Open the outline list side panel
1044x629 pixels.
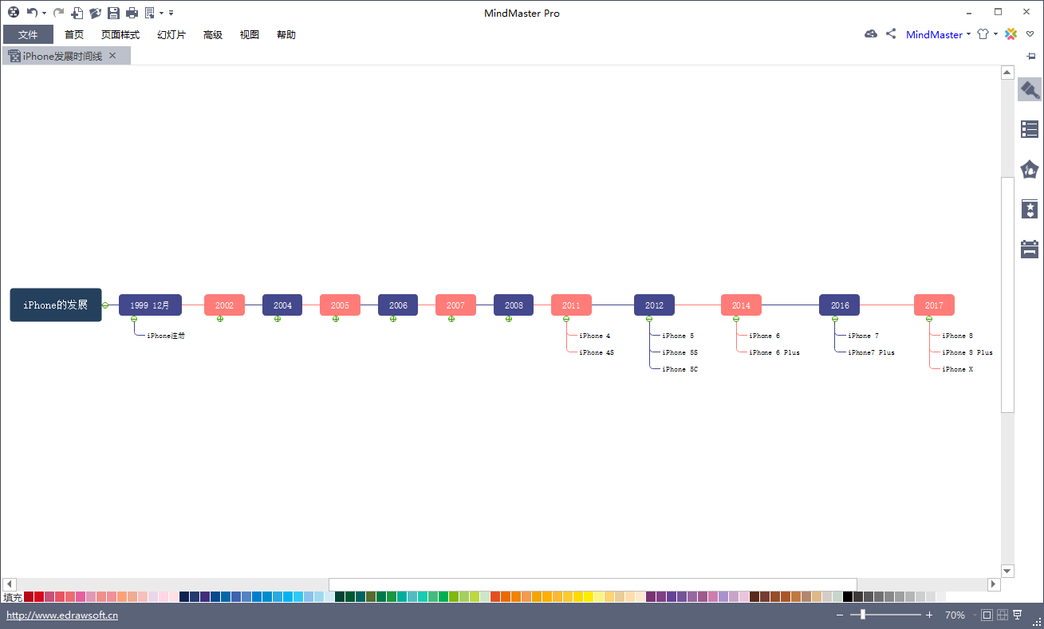pos(1030,129)
